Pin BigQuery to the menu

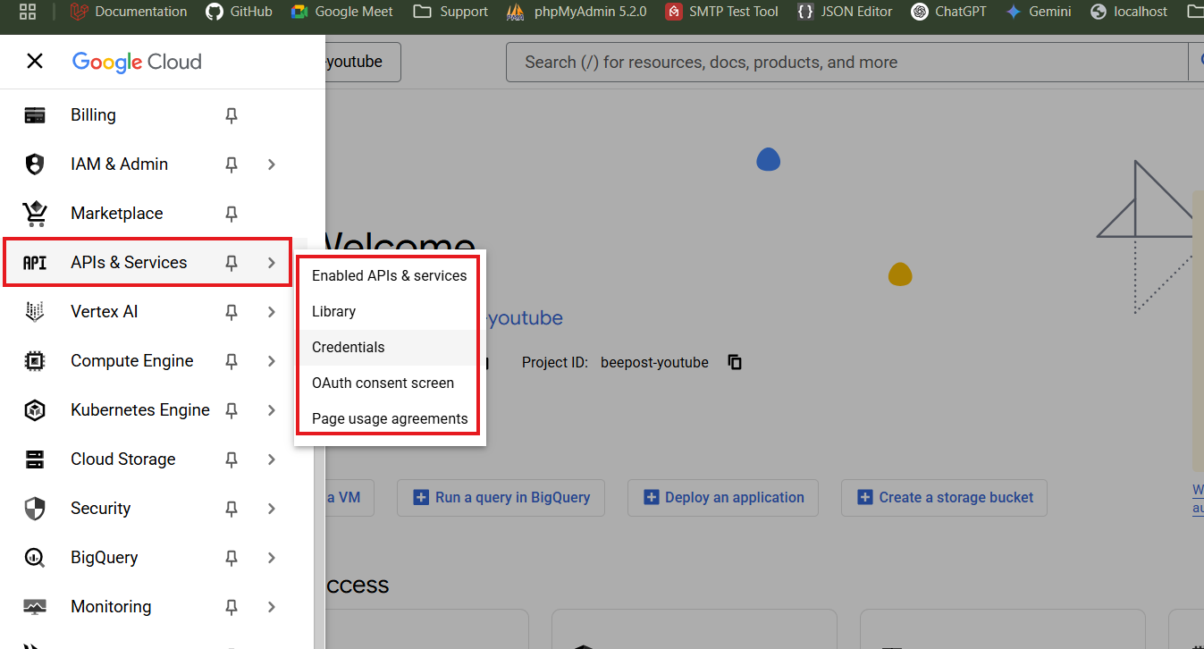point(232,558)
